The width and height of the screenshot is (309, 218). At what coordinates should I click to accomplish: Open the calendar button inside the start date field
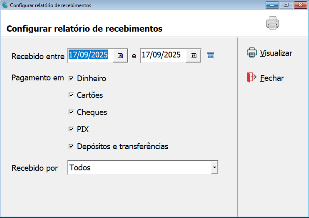(121, 56)
